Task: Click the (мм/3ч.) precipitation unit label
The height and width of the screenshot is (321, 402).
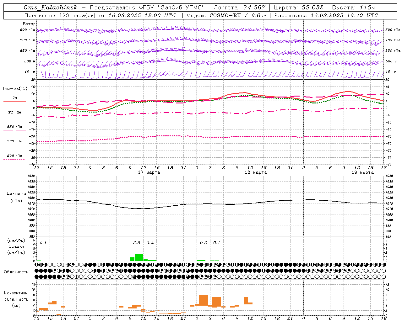Action: click(16, 240)
